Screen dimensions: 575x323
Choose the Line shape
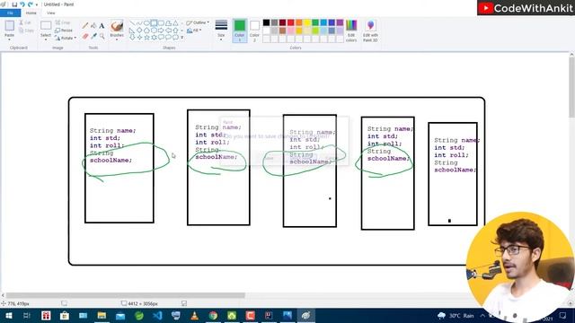point(132,23)
